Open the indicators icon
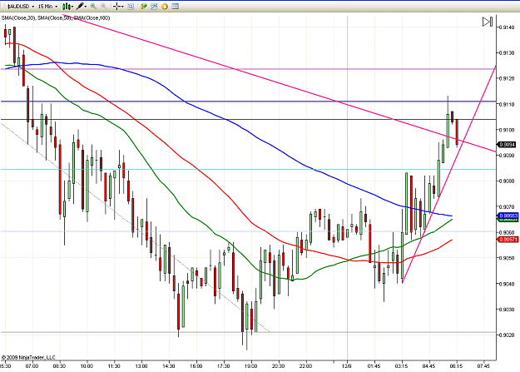The height and width of the screenshot is (372, 520). pyautogui.click(x=154, y=6)
